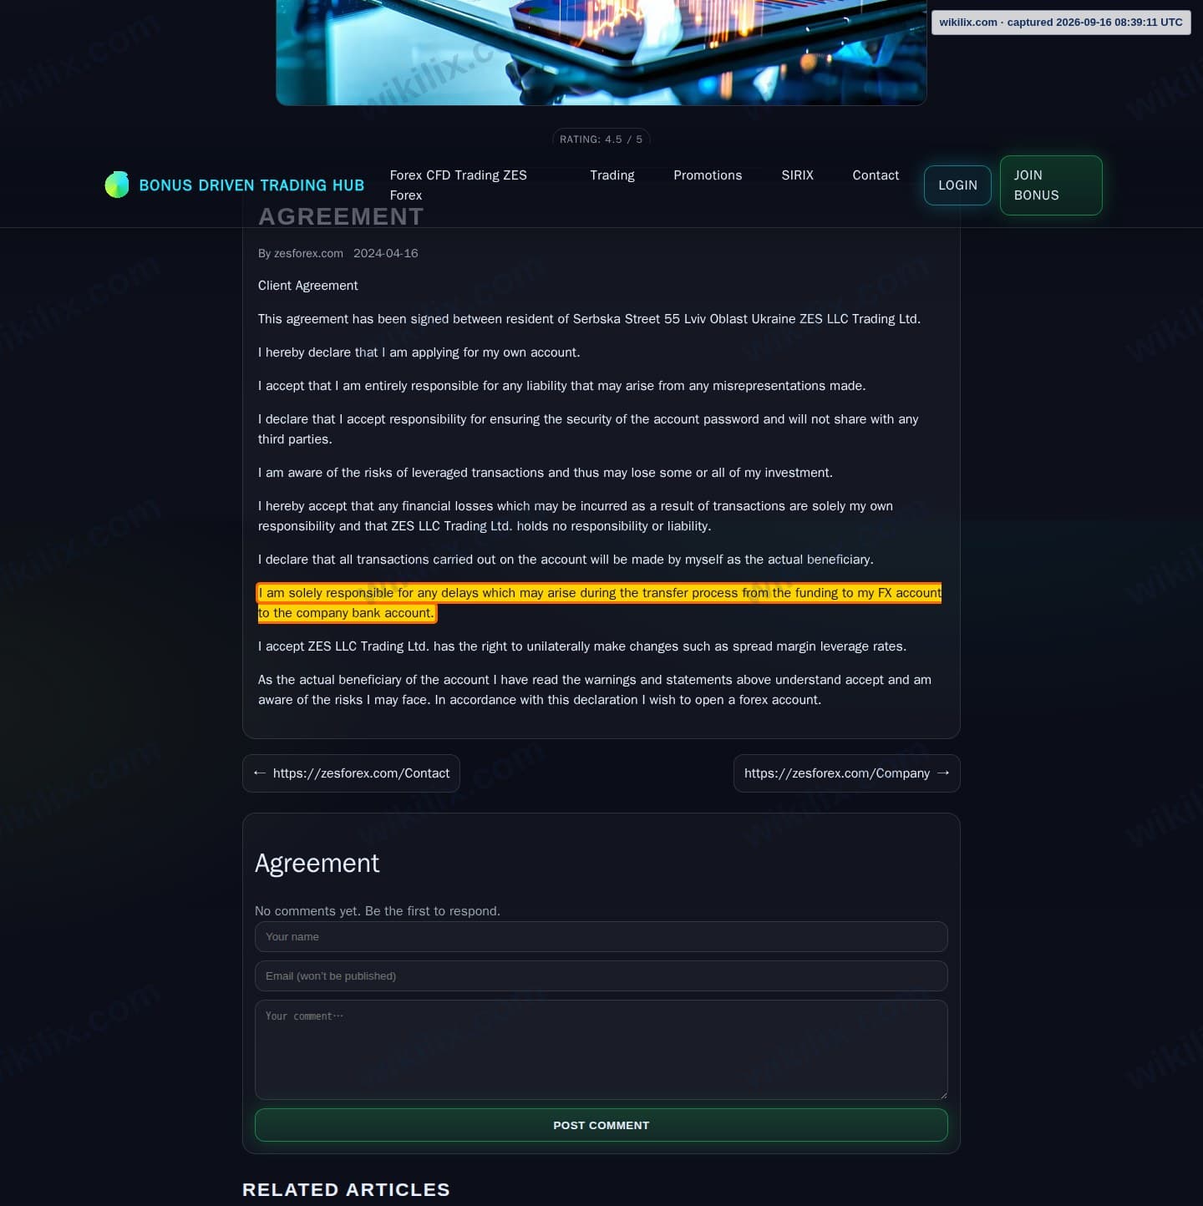Click the RELATED ARTICLES heading
The width and height of the screenshot is (1203, 1206).
click(346, 1190)
